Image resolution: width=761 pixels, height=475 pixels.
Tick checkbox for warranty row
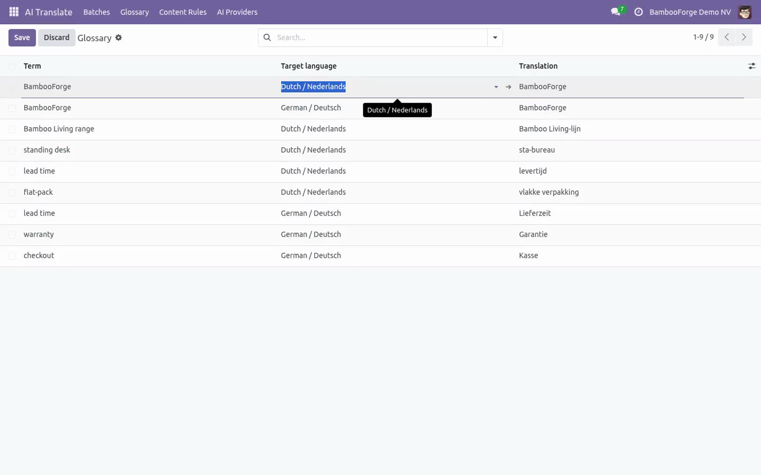(12, 235)
